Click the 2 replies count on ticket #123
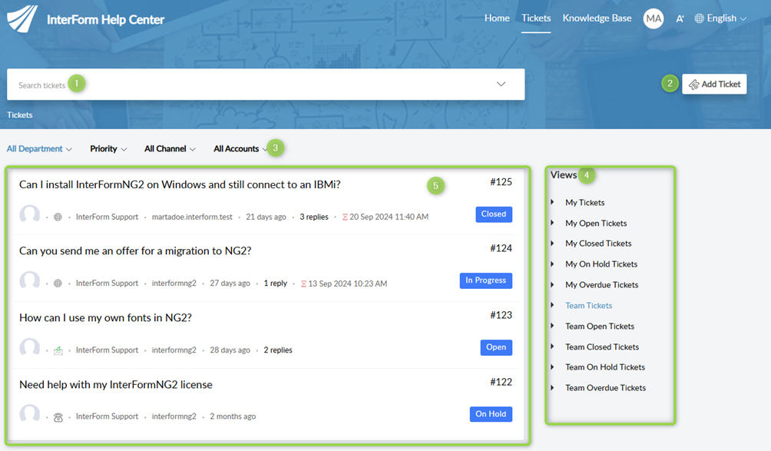The width and height of the screenshot is (771, 451). pyautogui.click(x=278, y=350)
